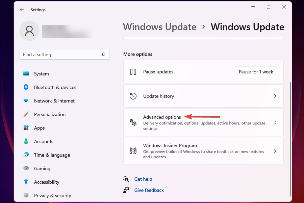304x203 pixels.
Task: Click the Apps icon in sidebar
Action: pos(26,128)
